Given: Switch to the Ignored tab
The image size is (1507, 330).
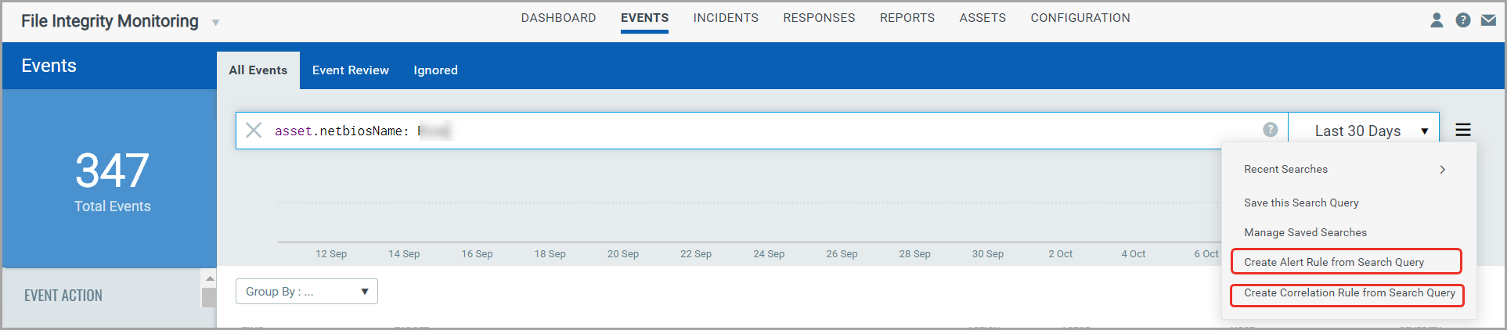Looking at the screenshot, I should (436, 70).
